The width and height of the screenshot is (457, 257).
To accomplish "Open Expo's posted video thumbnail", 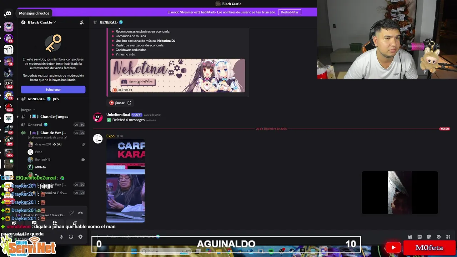I will pyautogui.click(x=126, y=181).
